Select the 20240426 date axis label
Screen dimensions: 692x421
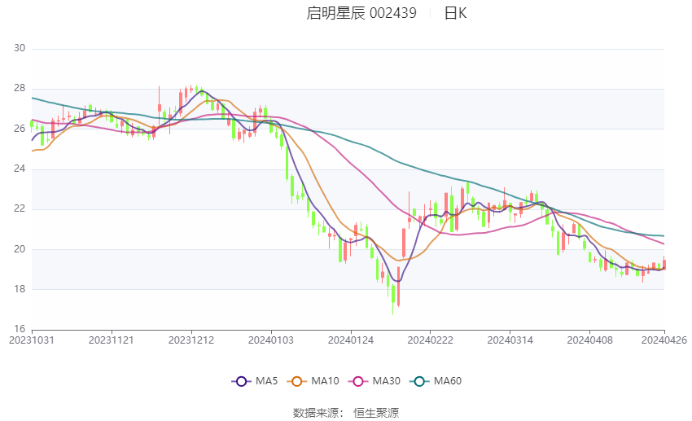coord(664,340)
